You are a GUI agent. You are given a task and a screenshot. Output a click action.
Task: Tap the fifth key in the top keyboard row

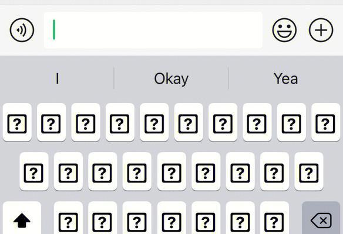[x=154, y=122]
